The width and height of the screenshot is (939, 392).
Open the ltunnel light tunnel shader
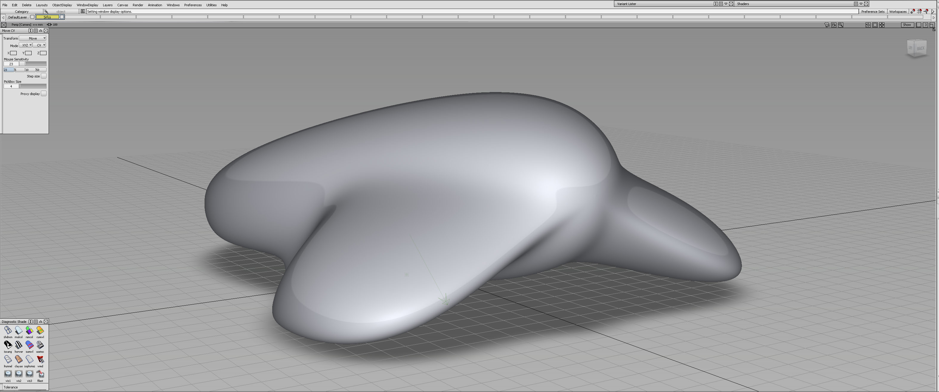8,359
